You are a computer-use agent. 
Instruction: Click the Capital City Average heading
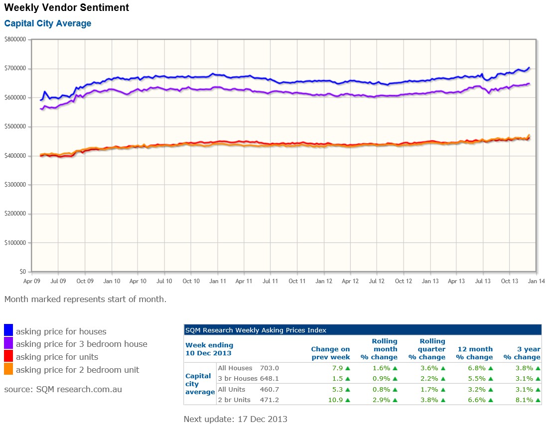(x=48, y=23)
